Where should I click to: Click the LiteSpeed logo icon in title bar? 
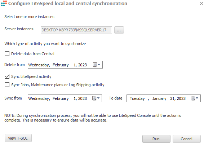(4, 3)
